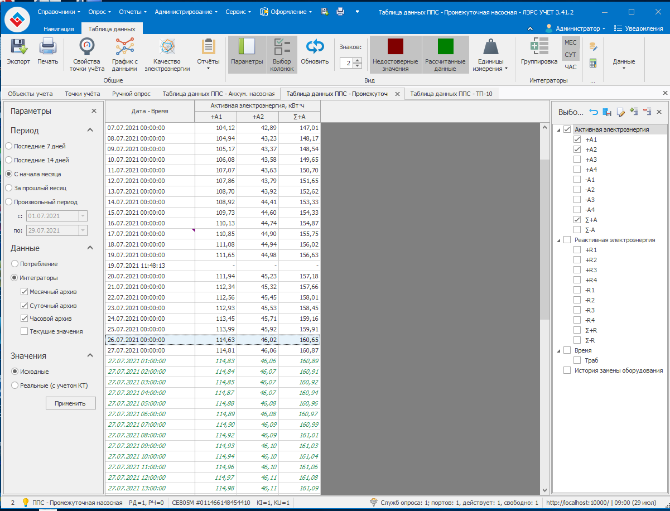Collapse Активная электроэнергия tree node
The image size is (670, 511).
click(x=558, y=129)
